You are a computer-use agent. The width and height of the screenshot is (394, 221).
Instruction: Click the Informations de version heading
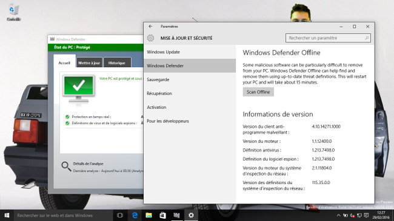pos(278,114)
